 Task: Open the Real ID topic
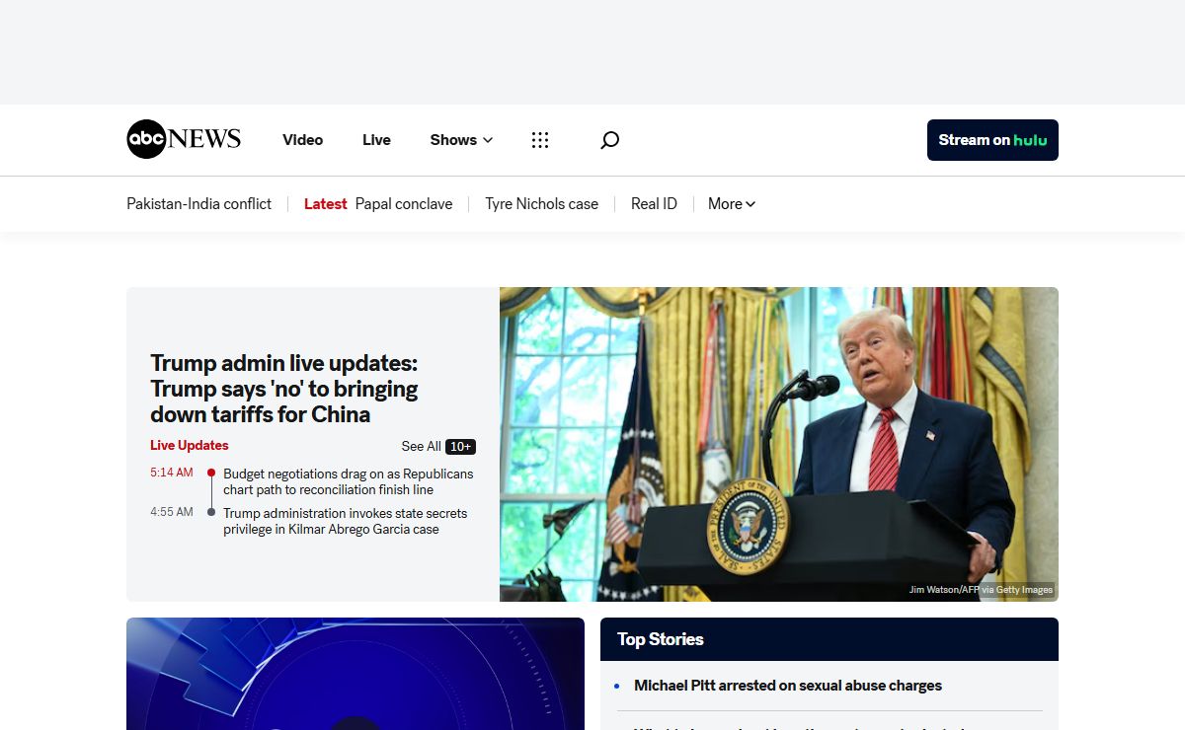click(x=654, y=204)
